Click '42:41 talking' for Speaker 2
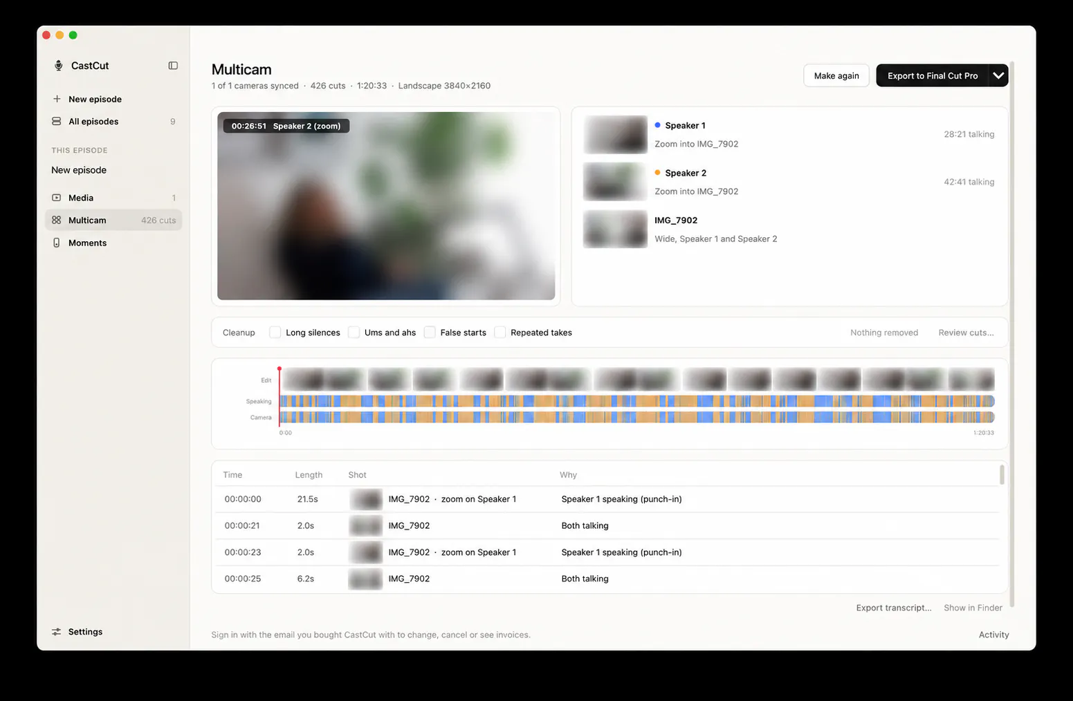This screenshot has height=701, width=1073. [969, 182]
